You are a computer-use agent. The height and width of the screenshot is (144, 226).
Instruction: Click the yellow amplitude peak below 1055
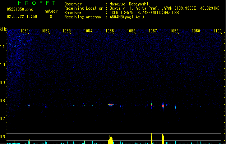(x=111, y=140)
